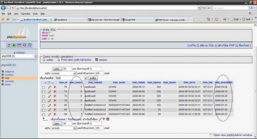Viewport: 257px width, 139px height.
Task: Tick the checkbox for loan_id 94
Action: 44,115
